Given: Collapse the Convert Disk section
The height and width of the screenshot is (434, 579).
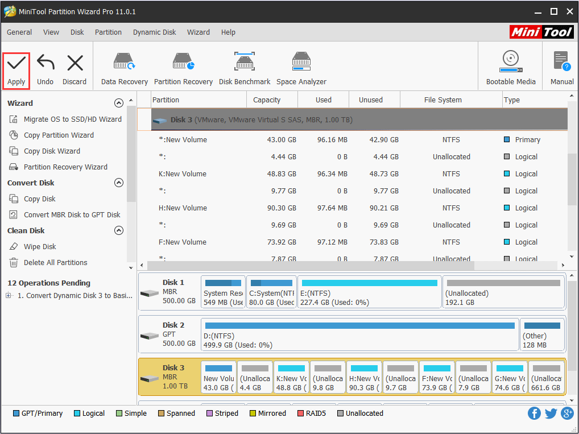Looking at the screenshot, I should [118, 183].
